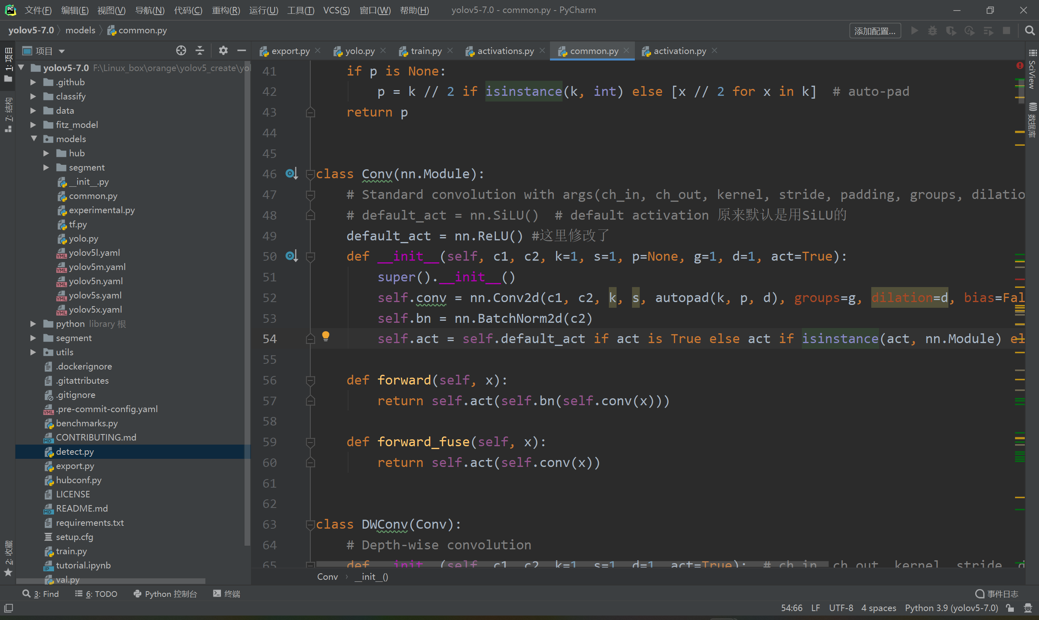Expand the utils folder
Image resolution: width=1039 pixels, height=620 pixels.
[x=33, y=352]
